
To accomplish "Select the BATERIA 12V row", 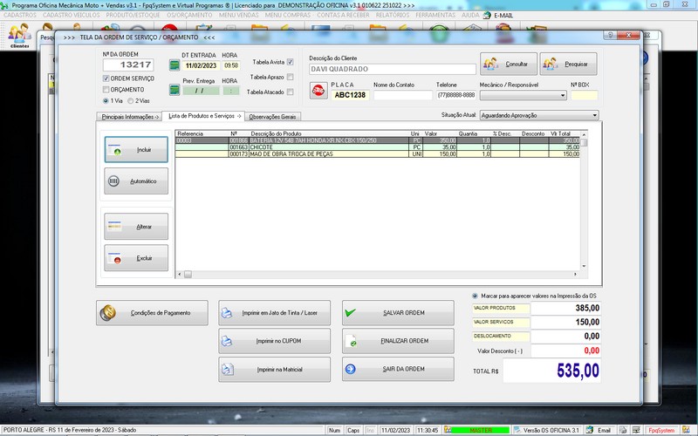I will (378, 140).
